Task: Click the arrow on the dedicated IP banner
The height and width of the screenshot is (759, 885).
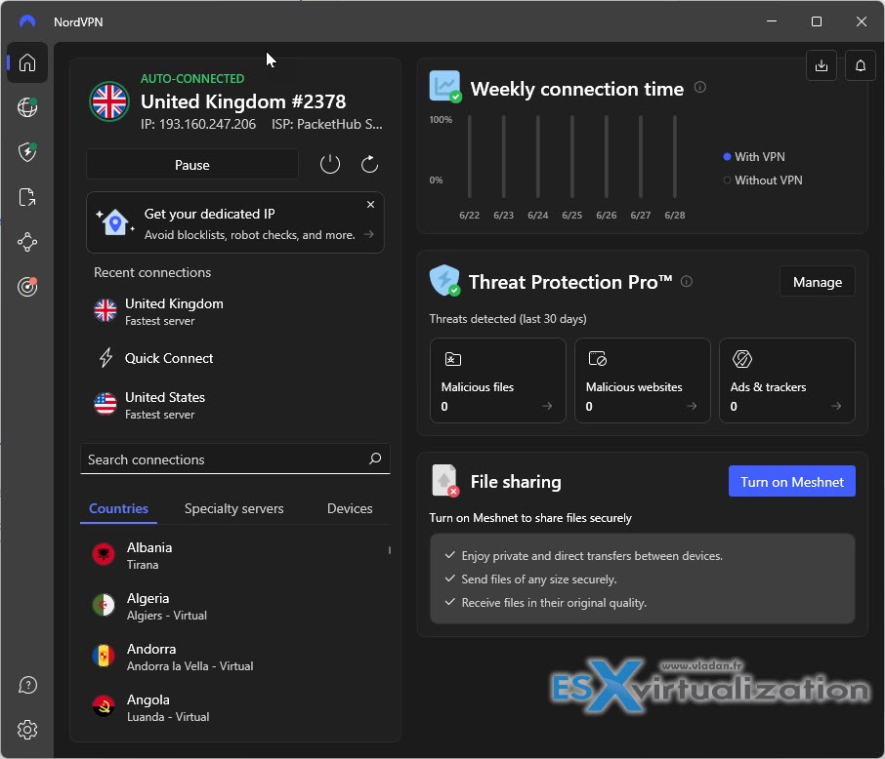Action: [x=368, y=234]
